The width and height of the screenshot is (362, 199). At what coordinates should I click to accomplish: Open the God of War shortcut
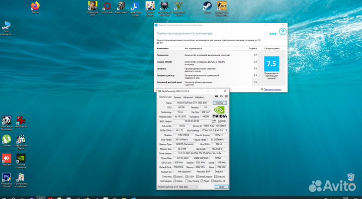[107, 7]
